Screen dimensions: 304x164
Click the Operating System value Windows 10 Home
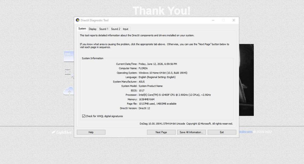pos(163,73)
